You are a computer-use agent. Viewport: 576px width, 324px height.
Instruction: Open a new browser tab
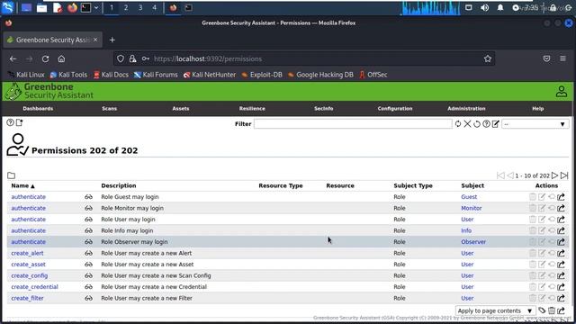(112, 40)
